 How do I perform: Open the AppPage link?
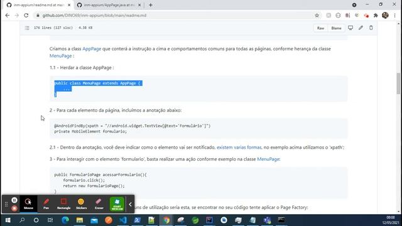[92, 49]
